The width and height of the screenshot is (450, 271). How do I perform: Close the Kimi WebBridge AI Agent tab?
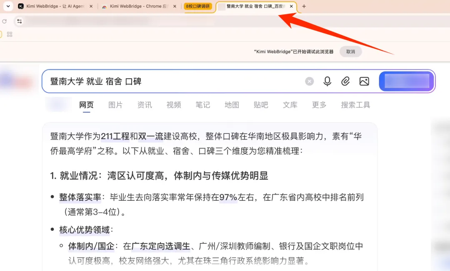click(91, 6)
